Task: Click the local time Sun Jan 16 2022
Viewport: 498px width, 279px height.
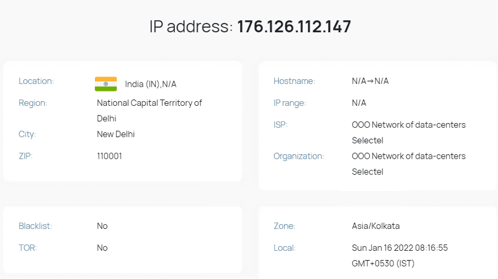Action: pyautogui.click(x=400, y=248)
